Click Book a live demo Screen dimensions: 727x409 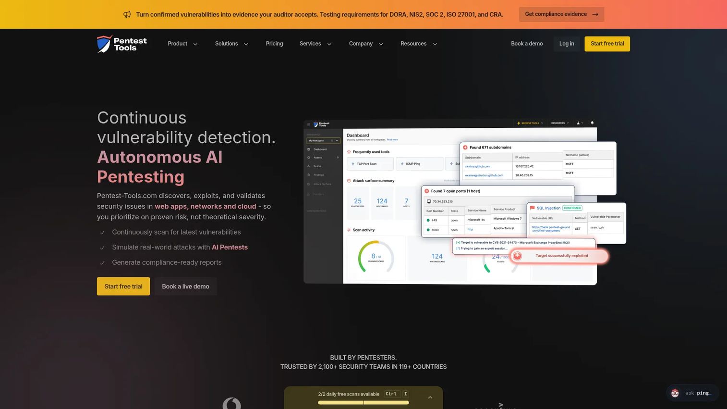[185, 286]
